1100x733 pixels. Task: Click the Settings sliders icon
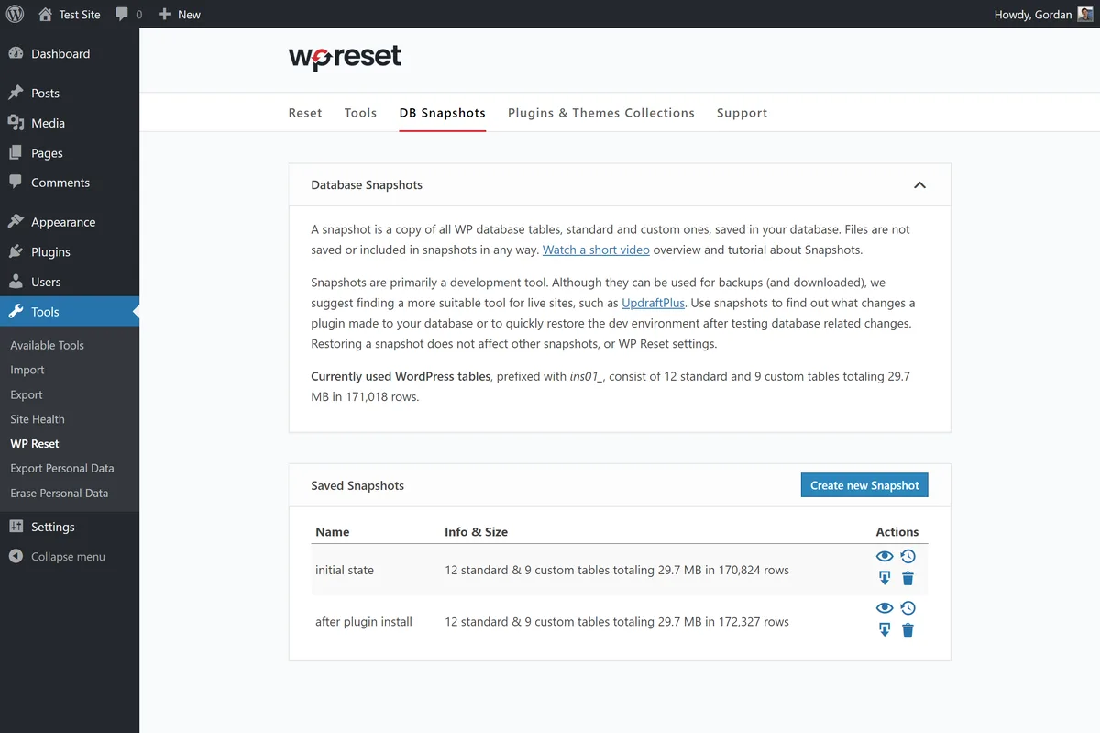point(16,527)
